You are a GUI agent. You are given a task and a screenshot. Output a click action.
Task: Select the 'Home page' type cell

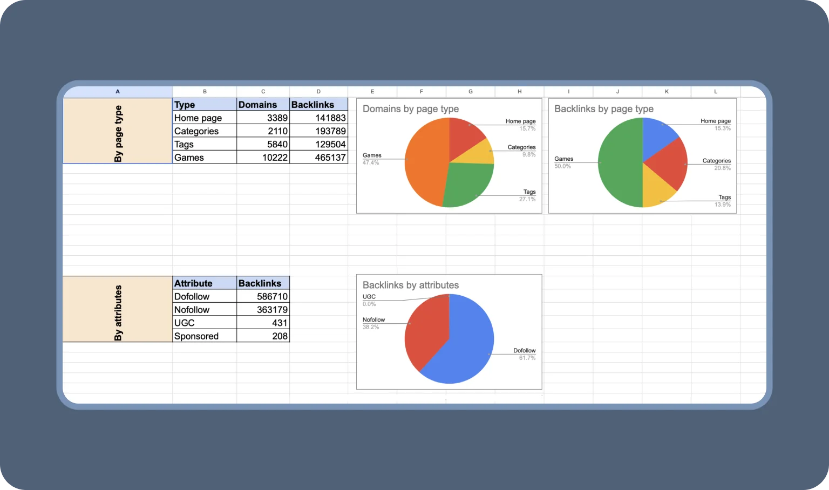point(205,118)
